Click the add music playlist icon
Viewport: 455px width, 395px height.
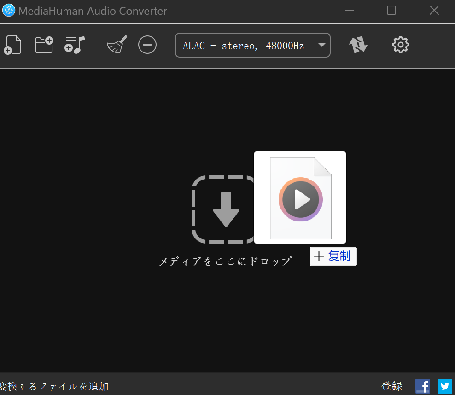75,45
